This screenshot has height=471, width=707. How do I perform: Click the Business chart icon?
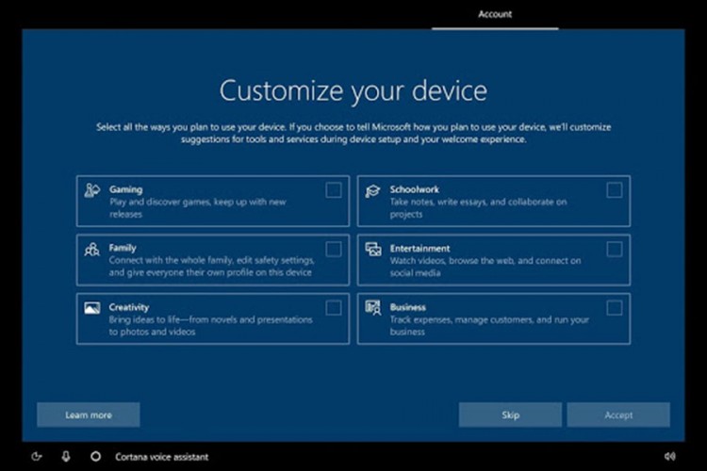pyautogui.click(x=373, y=308)
